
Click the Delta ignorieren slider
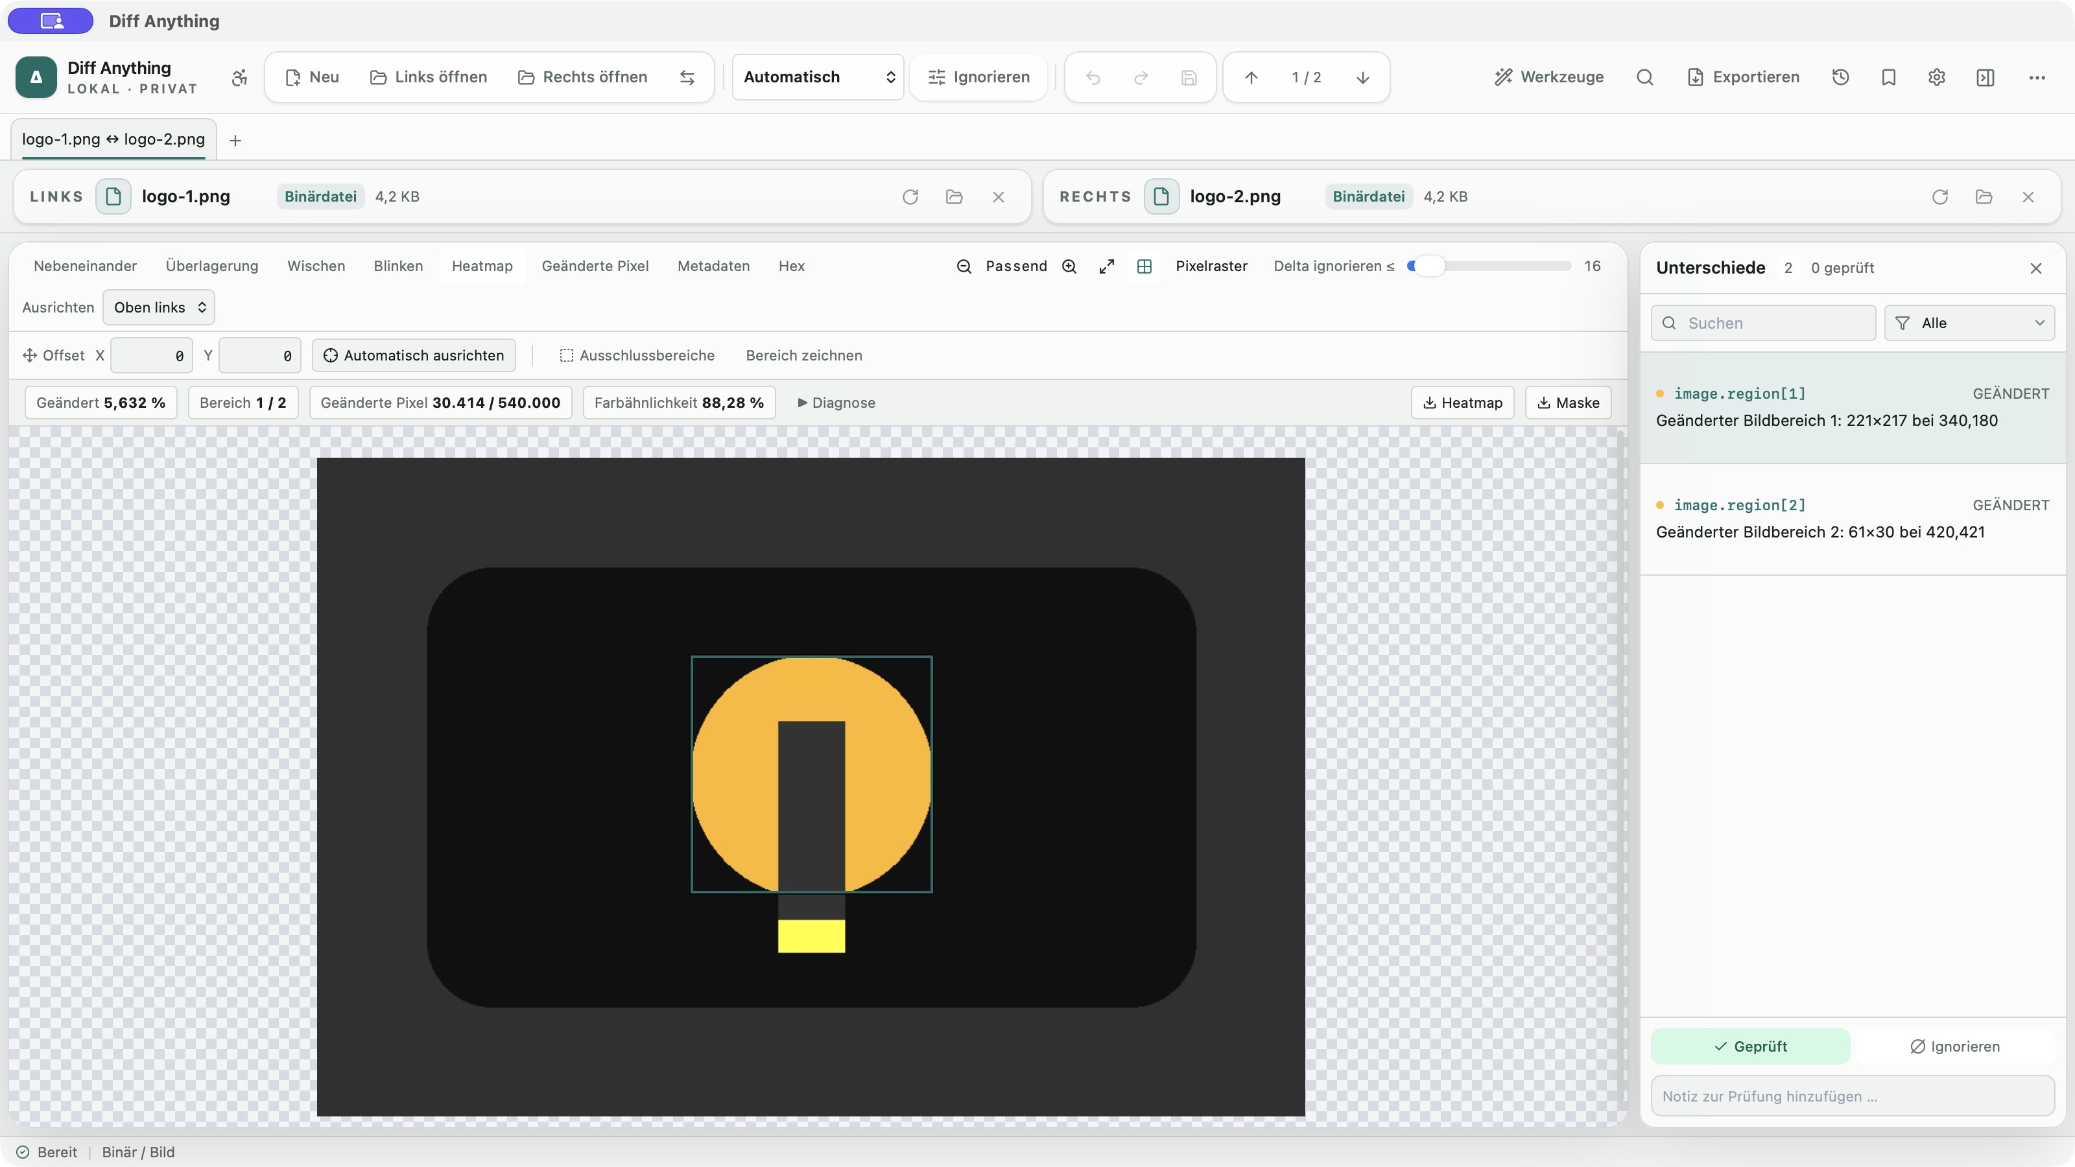[1489, 266]
